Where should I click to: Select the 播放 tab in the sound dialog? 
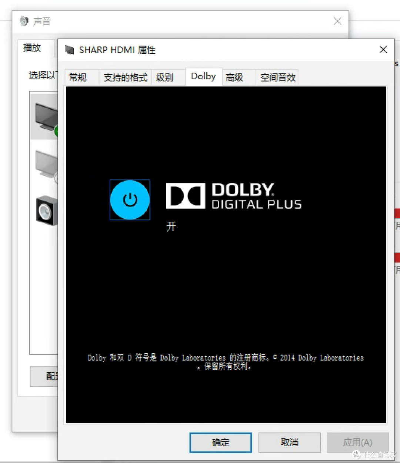(x=31, y=47)
